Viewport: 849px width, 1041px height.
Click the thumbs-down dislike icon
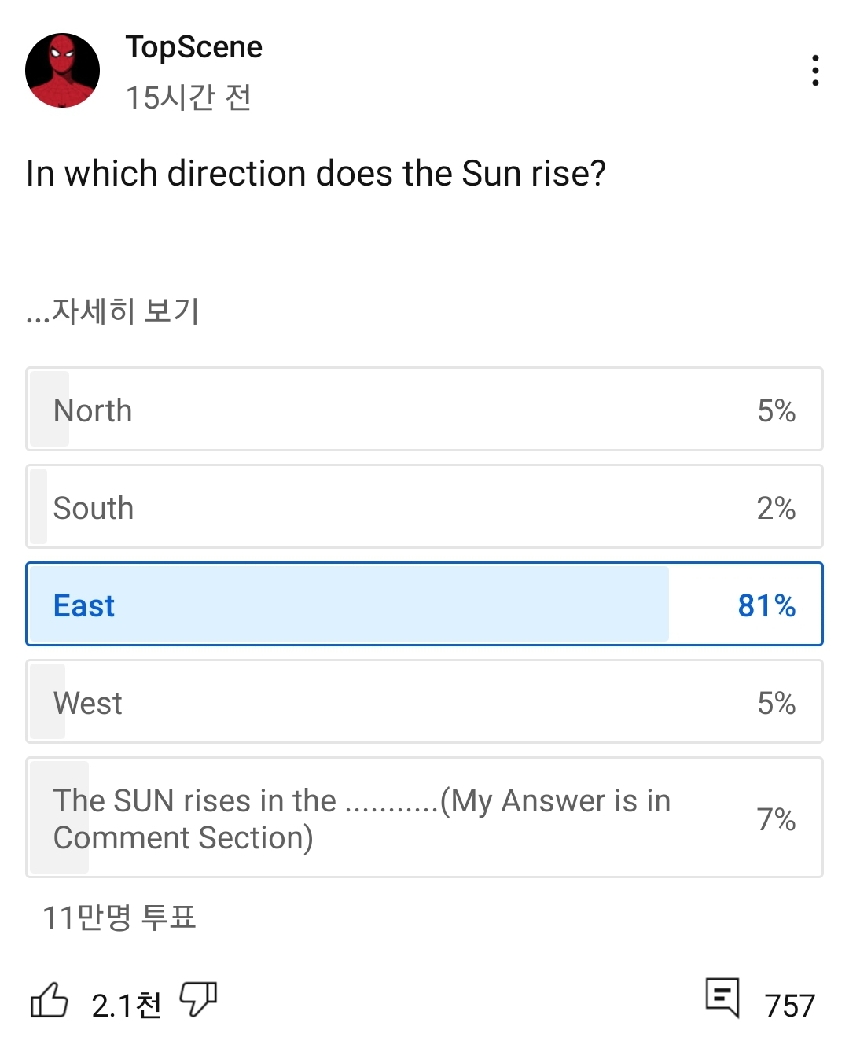point(198,1000)
